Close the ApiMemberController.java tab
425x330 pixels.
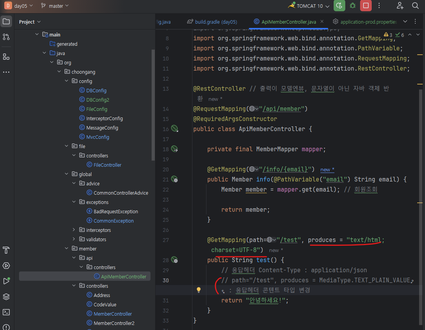pyautogui.click(x=322, y=21)
